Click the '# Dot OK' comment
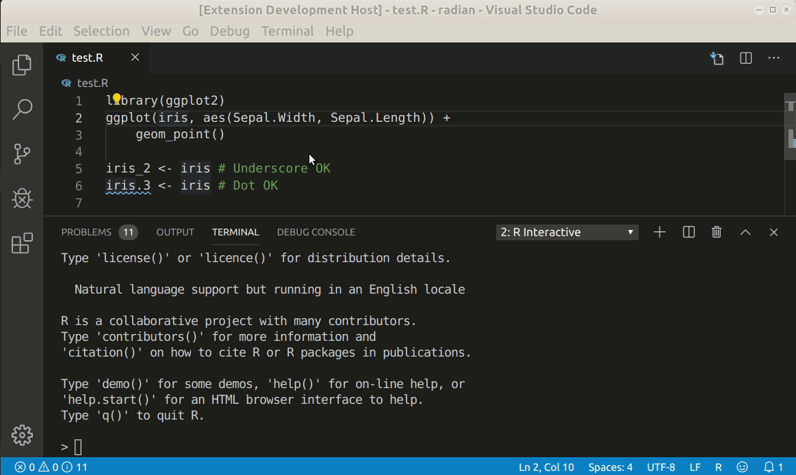This screenshot has width=796, height=475. pos(248,185)
